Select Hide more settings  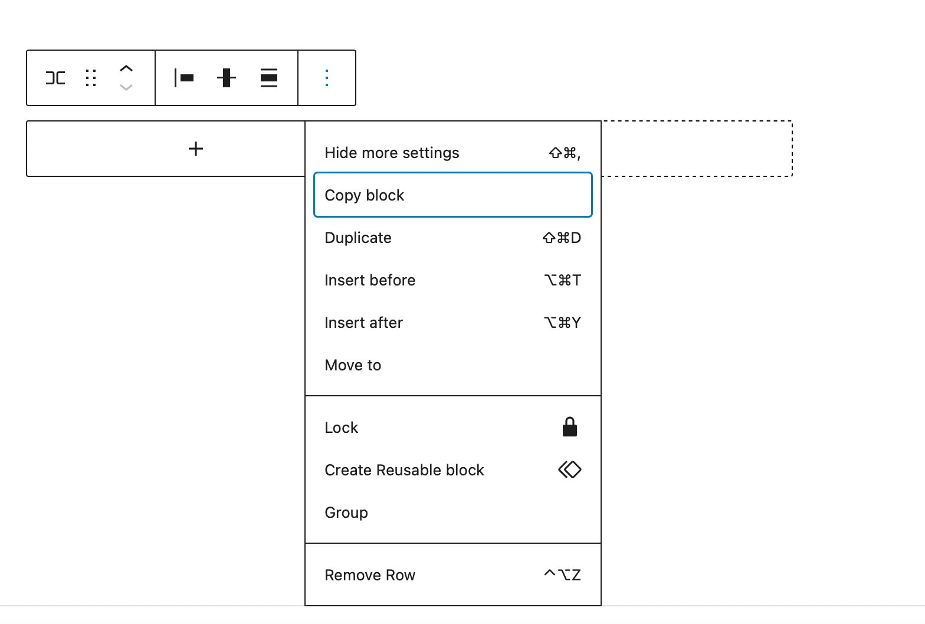click(x=452, y=153)
